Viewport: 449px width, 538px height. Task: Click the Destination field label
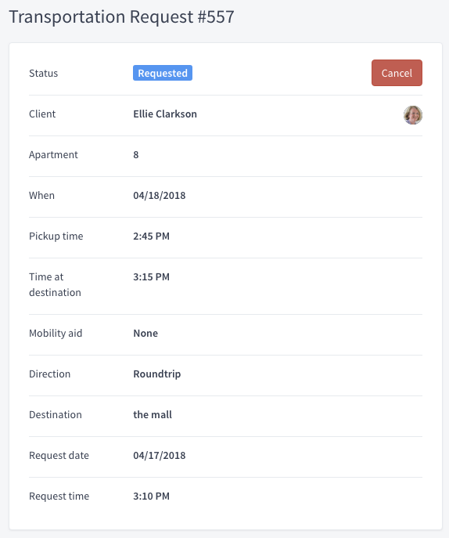[x=56, y=414]
